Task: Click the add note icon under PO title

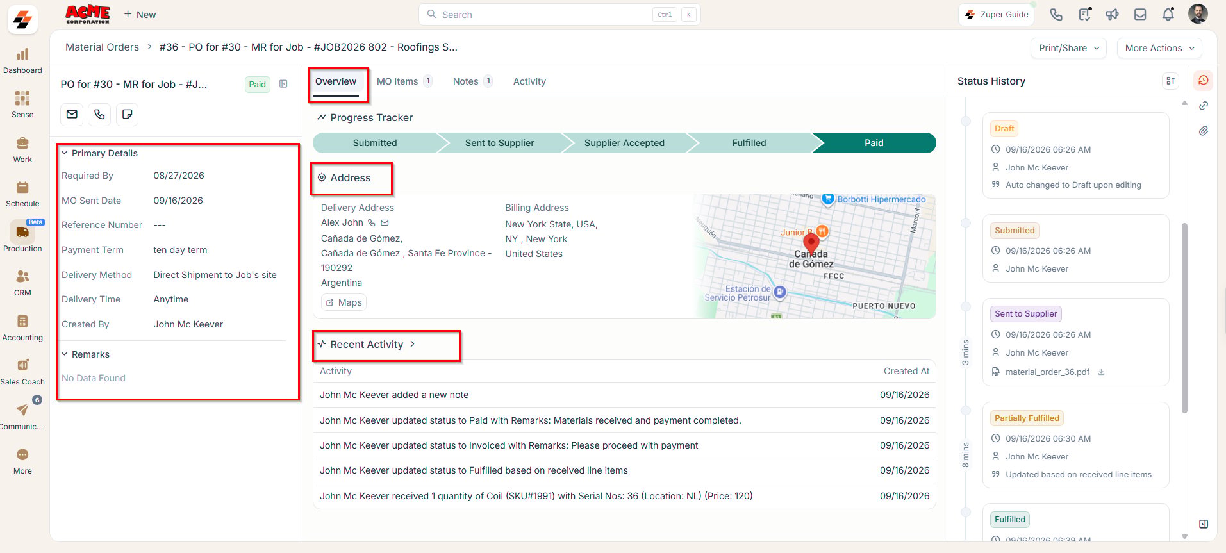Action: 127,114
